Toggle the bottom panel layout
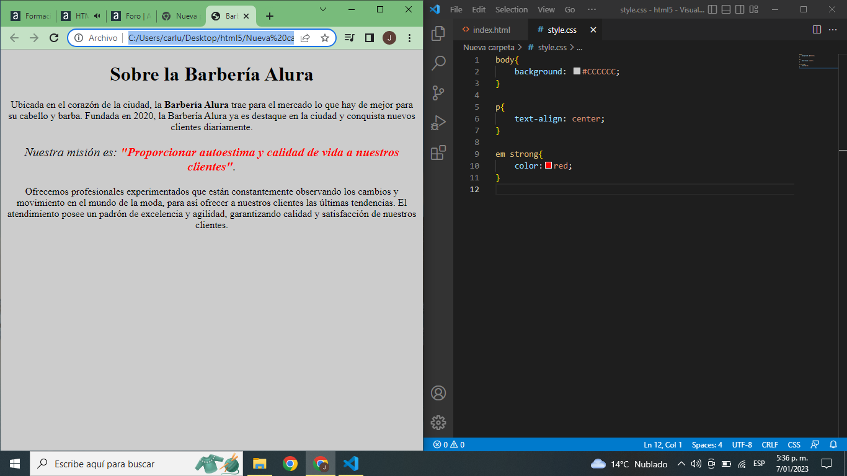The height and width of the screenshot is (476, 847). [x=726, y=9]
